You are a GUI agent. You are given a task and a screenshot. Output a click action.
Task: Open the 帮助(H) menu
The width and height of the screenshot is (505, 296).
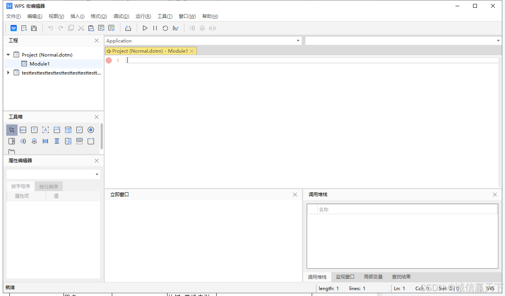[x=210, y=16]
